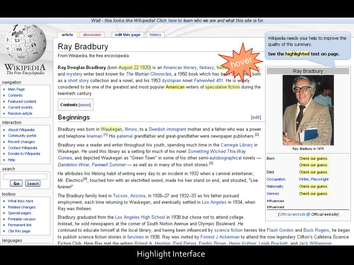Open Carnegie Library link
Viewport: 354px width, 265px height.
pyautogui.click(x=236, y=145)
